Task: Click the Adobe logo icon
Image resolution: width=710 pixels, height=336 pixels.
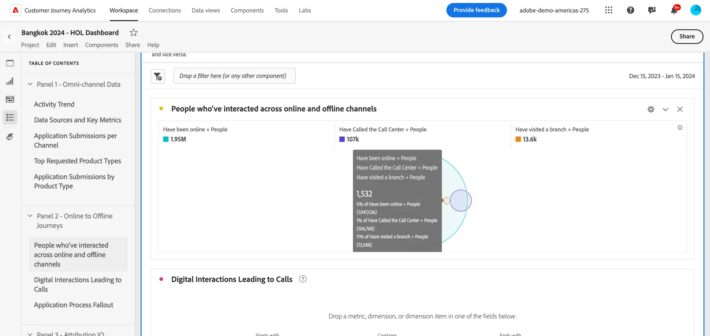Action: 15,10
